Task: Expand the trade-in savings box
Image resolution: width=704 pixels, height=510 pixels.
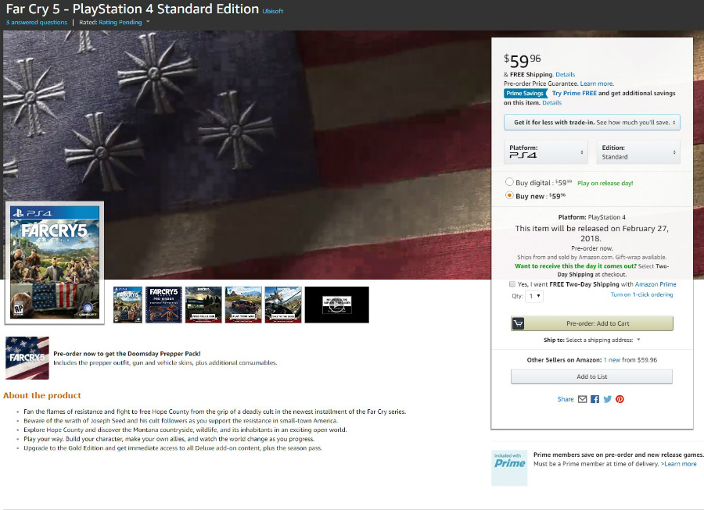Action: (592, 123)
